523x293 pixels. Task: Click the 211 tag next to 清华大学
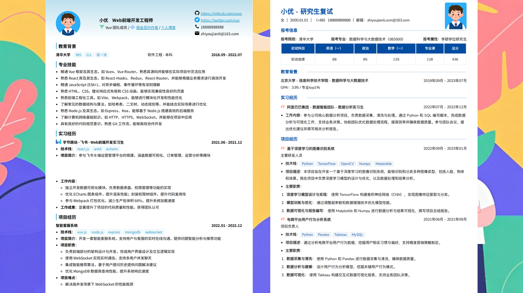[88, 55]
